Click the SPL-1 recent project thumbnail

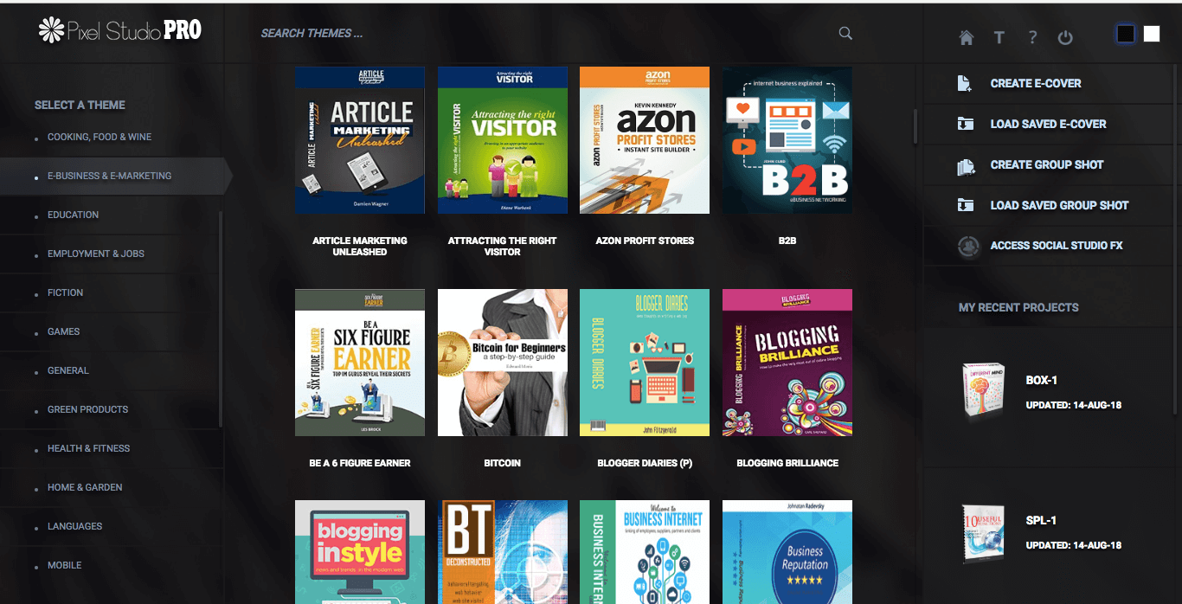(x=982, y=533)
